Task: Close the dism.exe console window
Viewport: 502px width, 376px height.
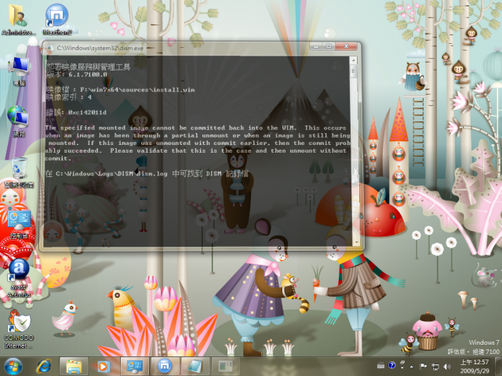Action: tap(346, 46)
